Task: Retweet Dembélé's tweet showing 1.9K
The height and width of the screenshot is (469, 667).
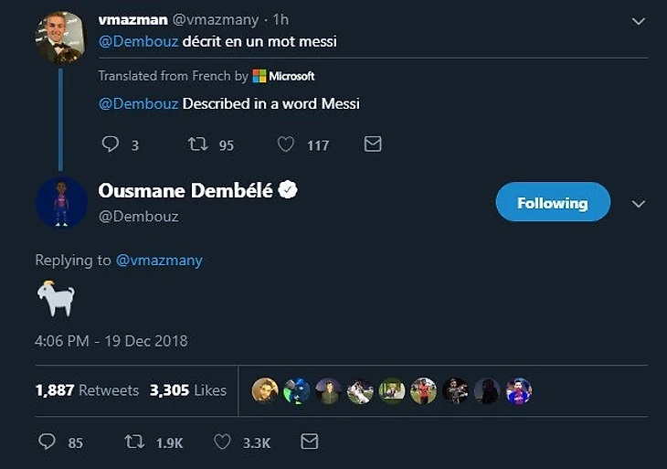Action: pyautogui.click(x=134, y=442)
